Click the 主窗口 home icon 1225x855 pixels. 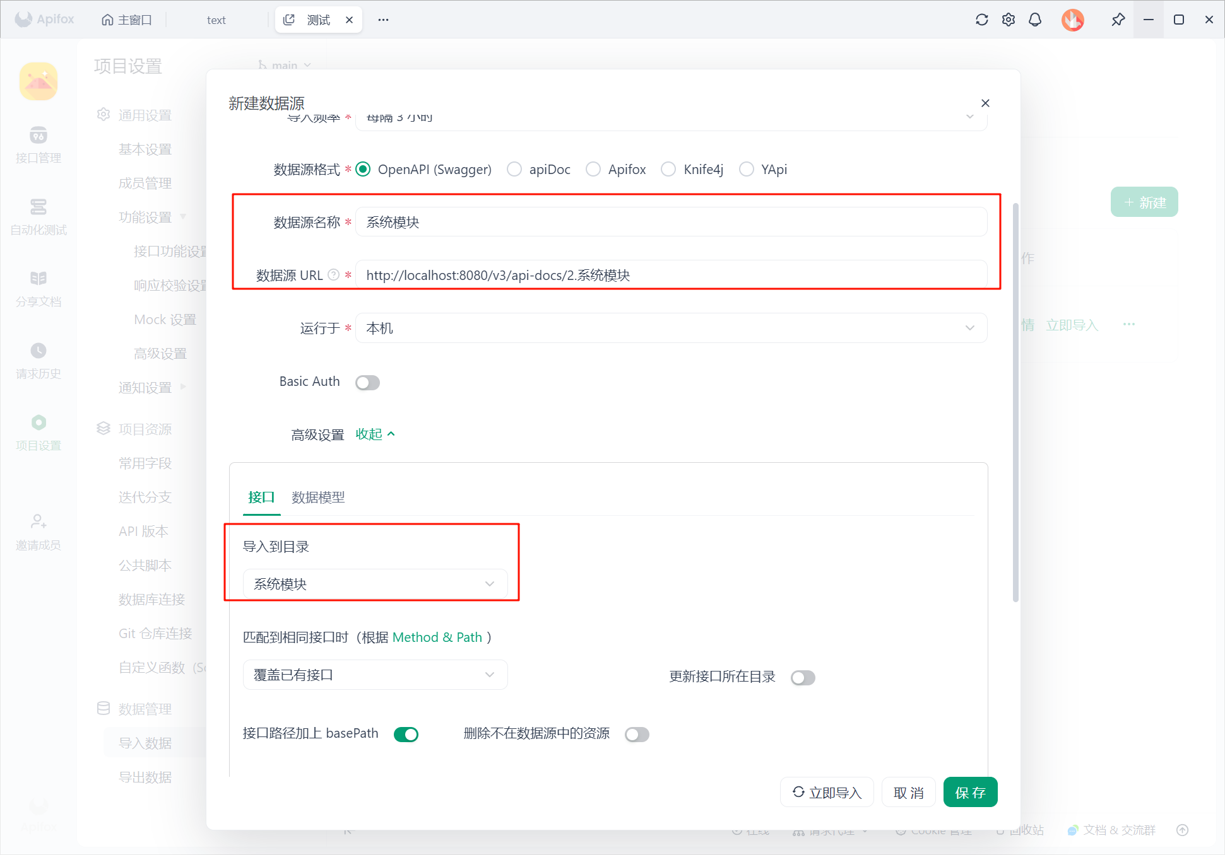pos(108,20)
